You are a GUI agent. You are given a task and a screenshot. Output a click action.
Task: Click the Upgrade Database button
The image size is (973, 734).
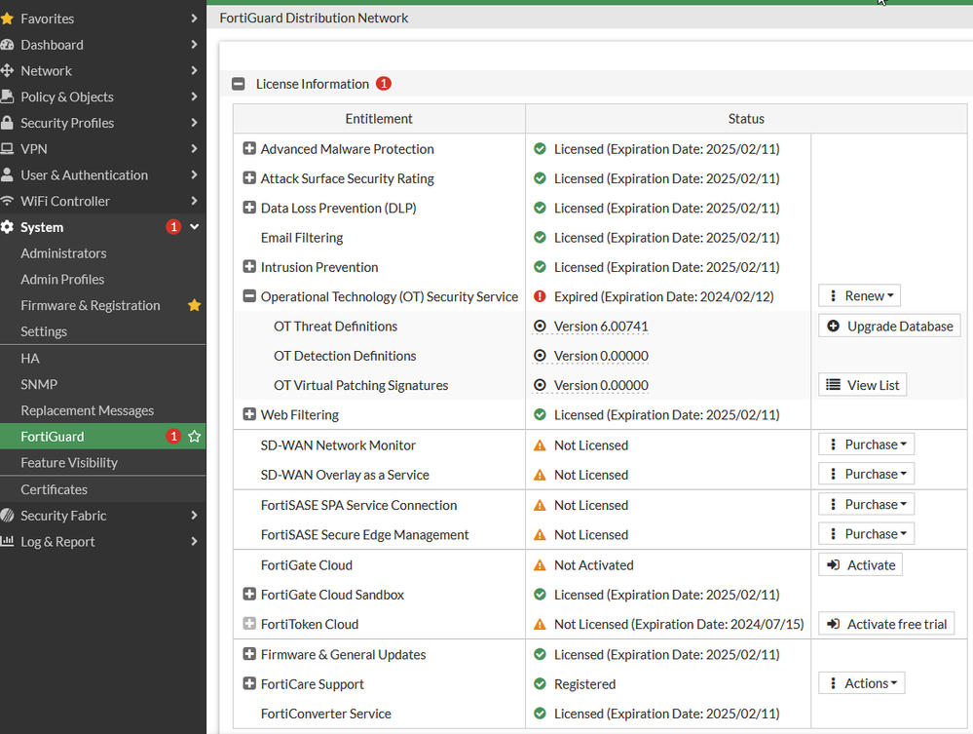pos(889,326)
